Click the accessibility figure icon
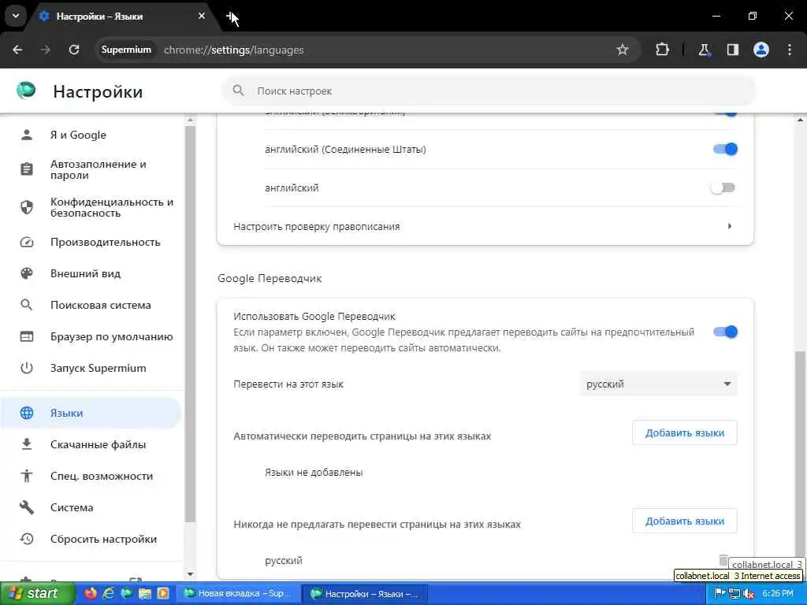Screen dimensions: 807x605 tap(27, 476)
